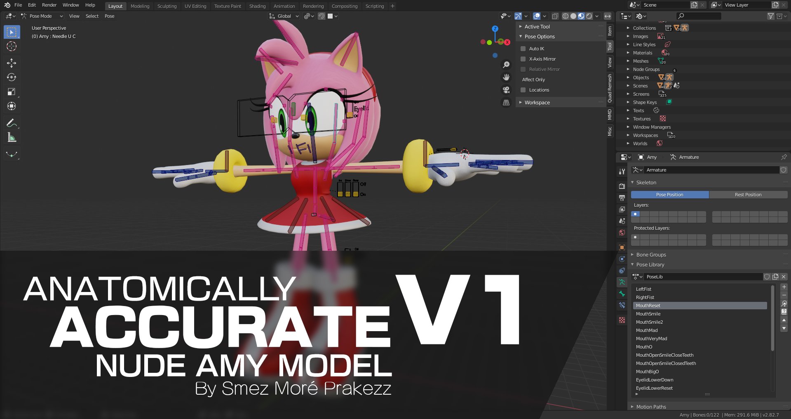Click the viewport pan hand icon
This screenshot has width=791, height=419.
tap(506, 78)
